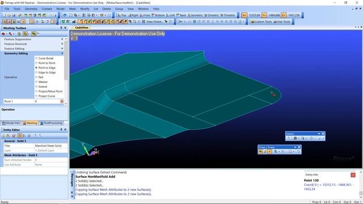Collapse General - Solid 3 section

(x=2, y=141)
